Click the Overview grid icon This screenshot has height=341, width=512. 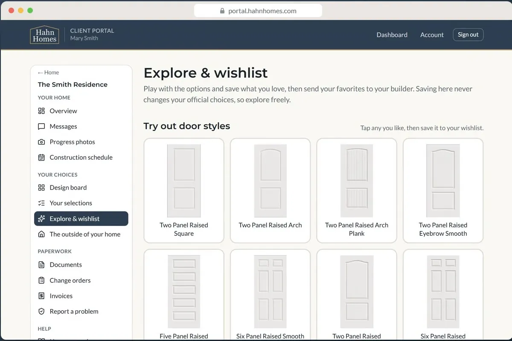(41, 111)
